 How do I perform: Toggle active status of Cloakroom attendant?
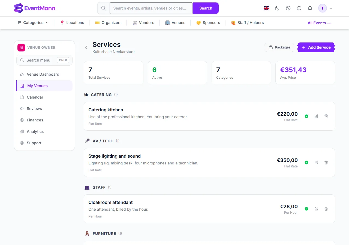[306, 209]
